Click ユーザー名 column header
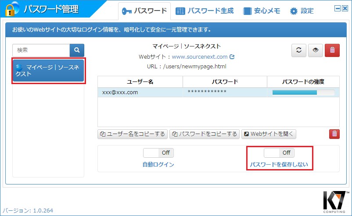352x216 pixels. tap(140, 82)
